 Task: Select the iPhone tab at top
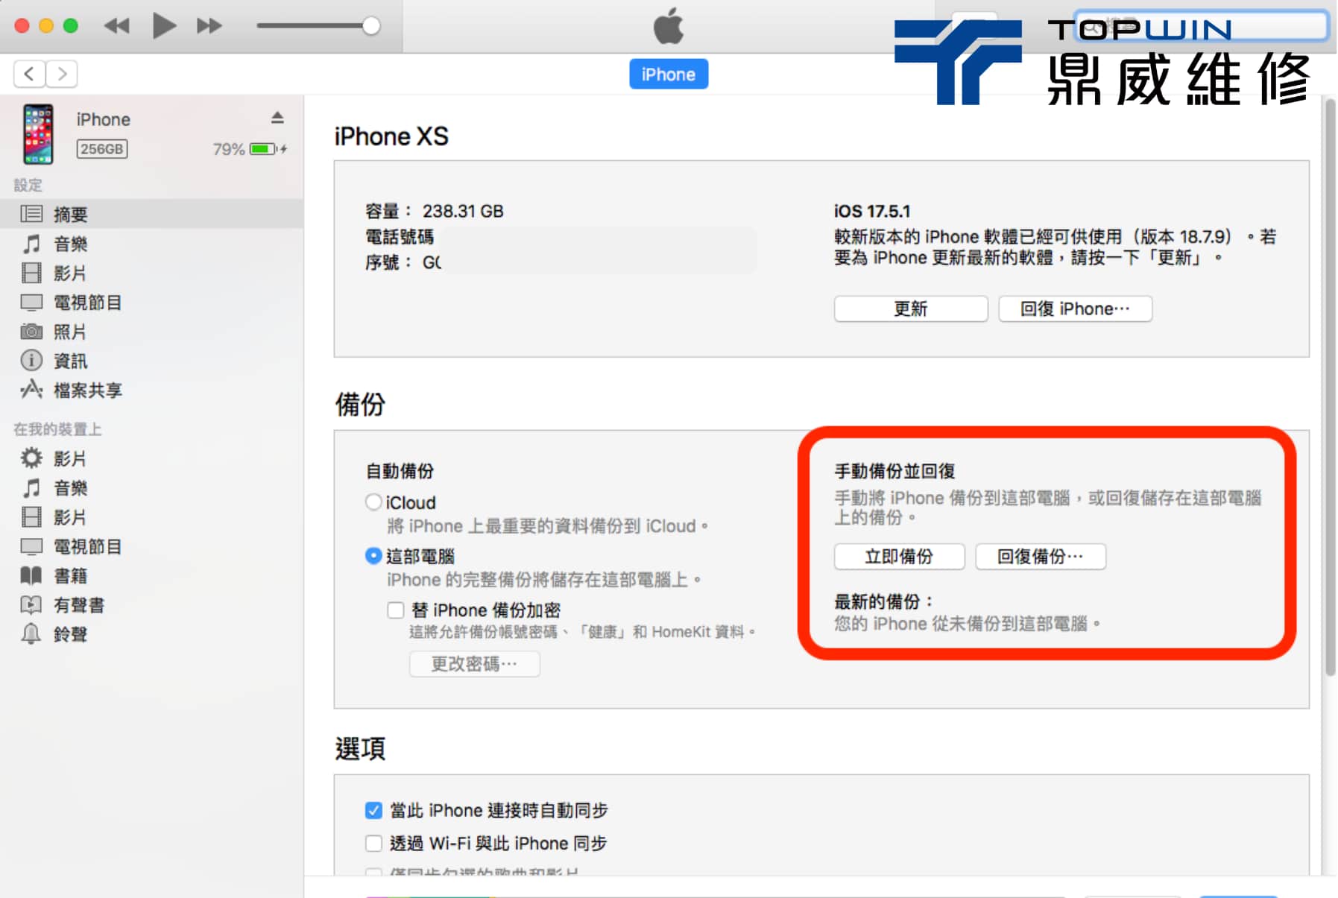(668, 74)
